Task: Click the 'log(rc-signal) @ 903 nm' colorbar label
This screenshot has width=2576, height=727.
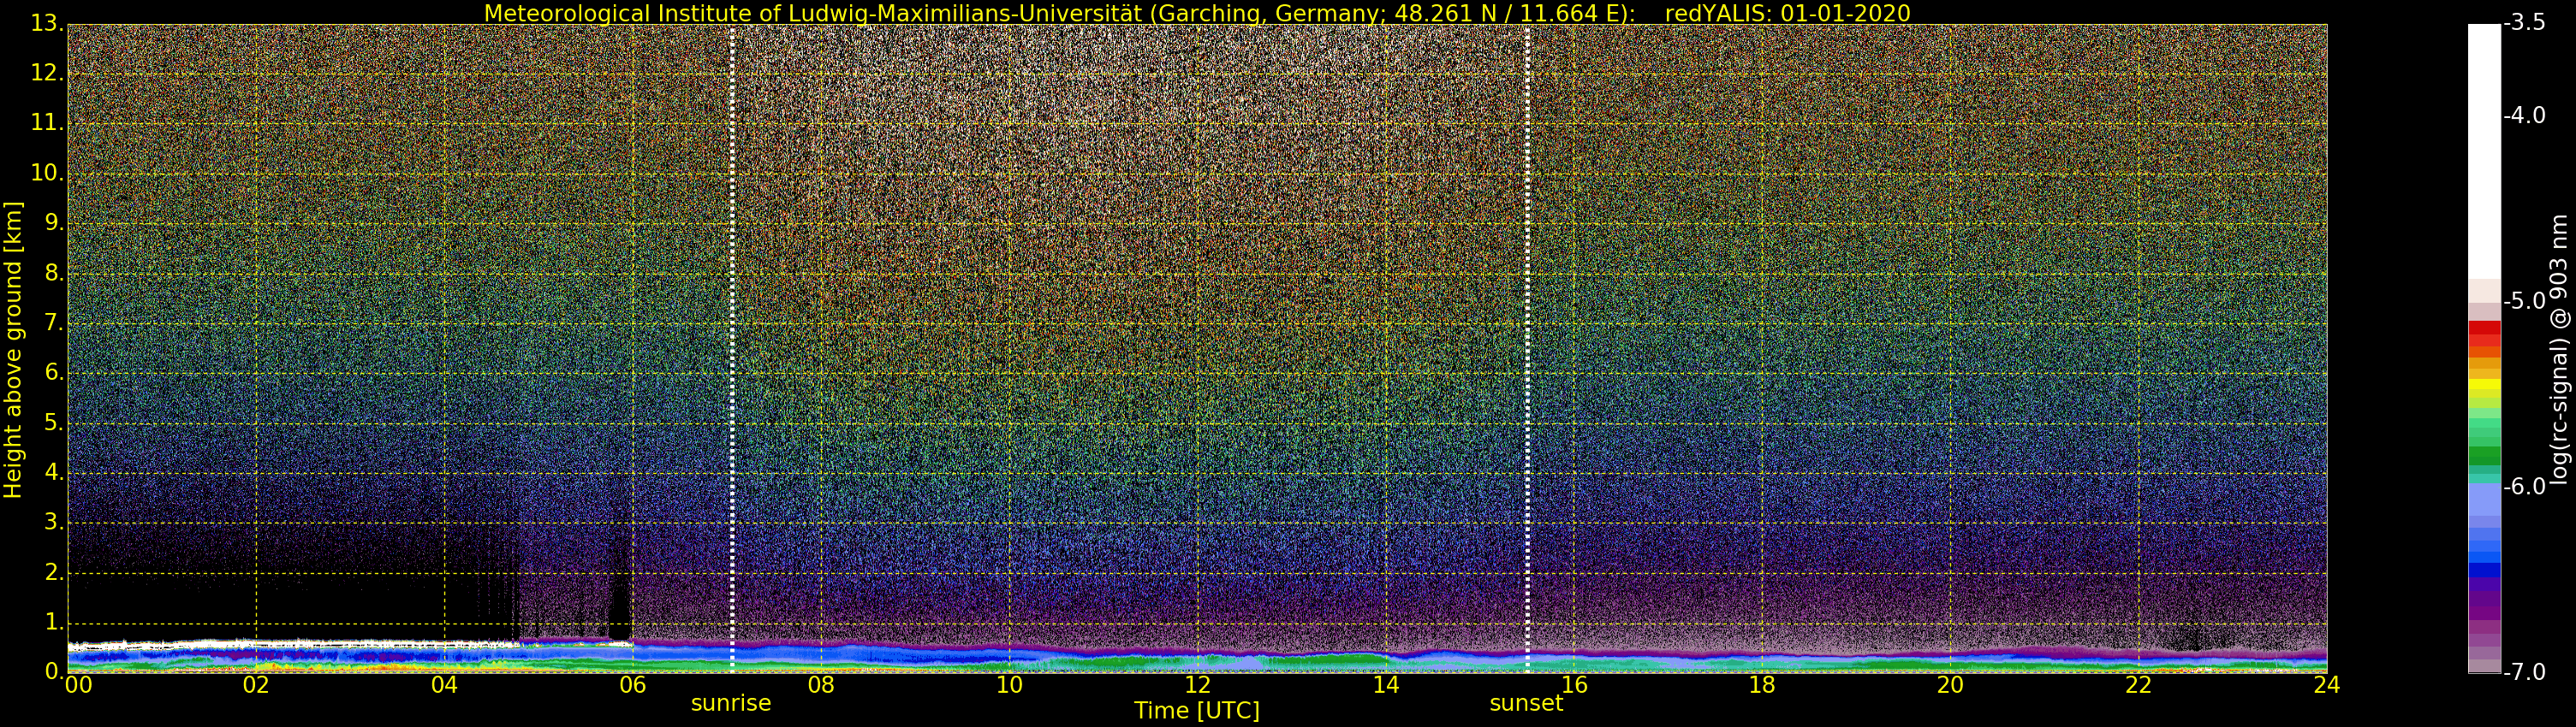Action: pyautogui.click(x=2560, y=350)
